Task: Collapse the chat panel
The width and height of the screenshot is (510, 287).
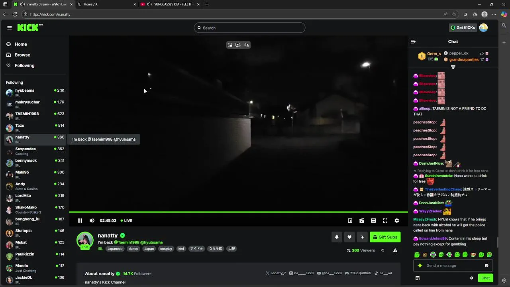Action: coord(413,41)
